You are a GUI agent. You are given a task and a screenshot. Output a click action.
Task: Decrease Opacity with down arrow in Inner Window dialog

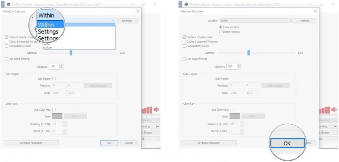point(239,68)
